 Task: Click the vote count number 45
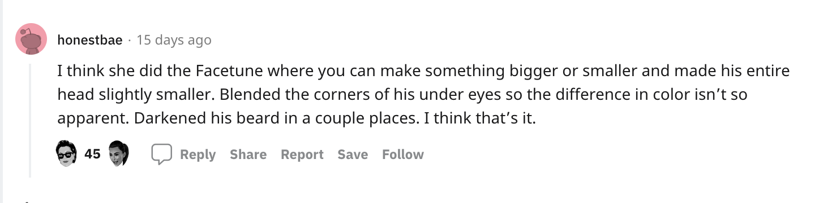tap(92, 154)
